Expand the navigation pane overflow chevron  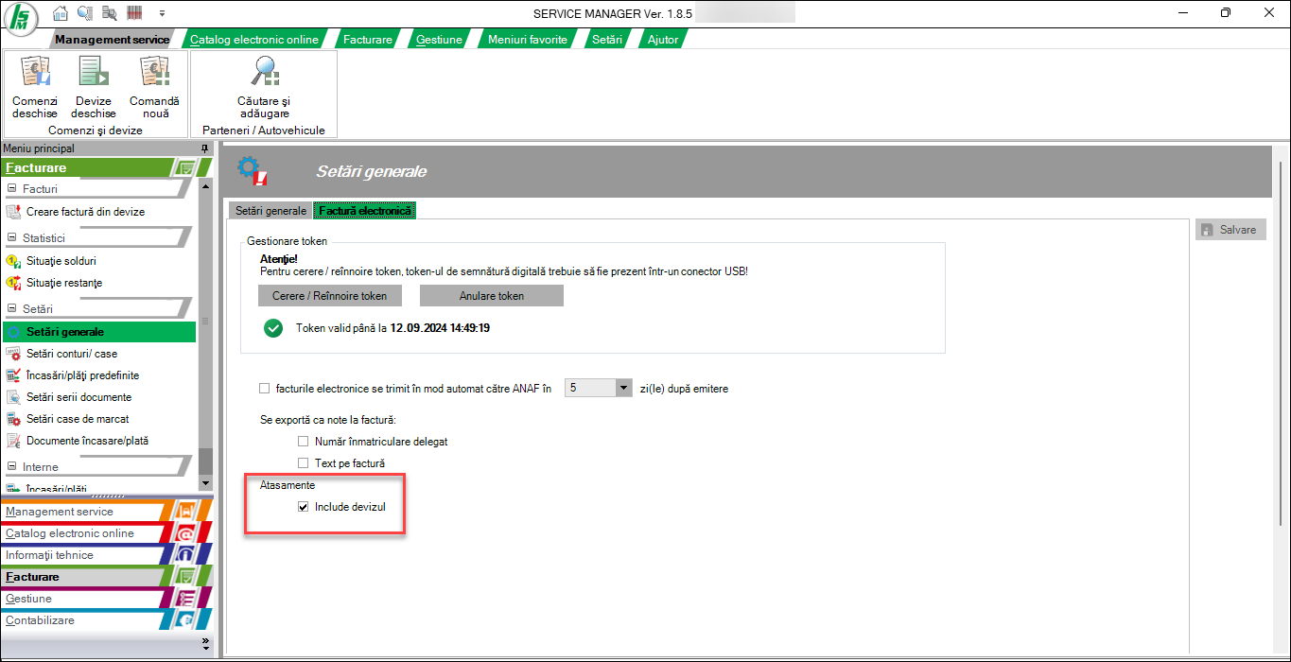(x=206, y=643)
